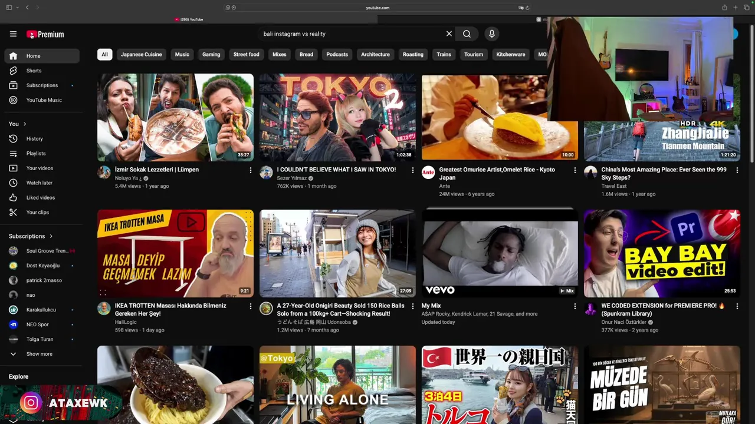Select the Gaming filter chip
This screenshot has width=755, height=424.
tap(211, 54)
